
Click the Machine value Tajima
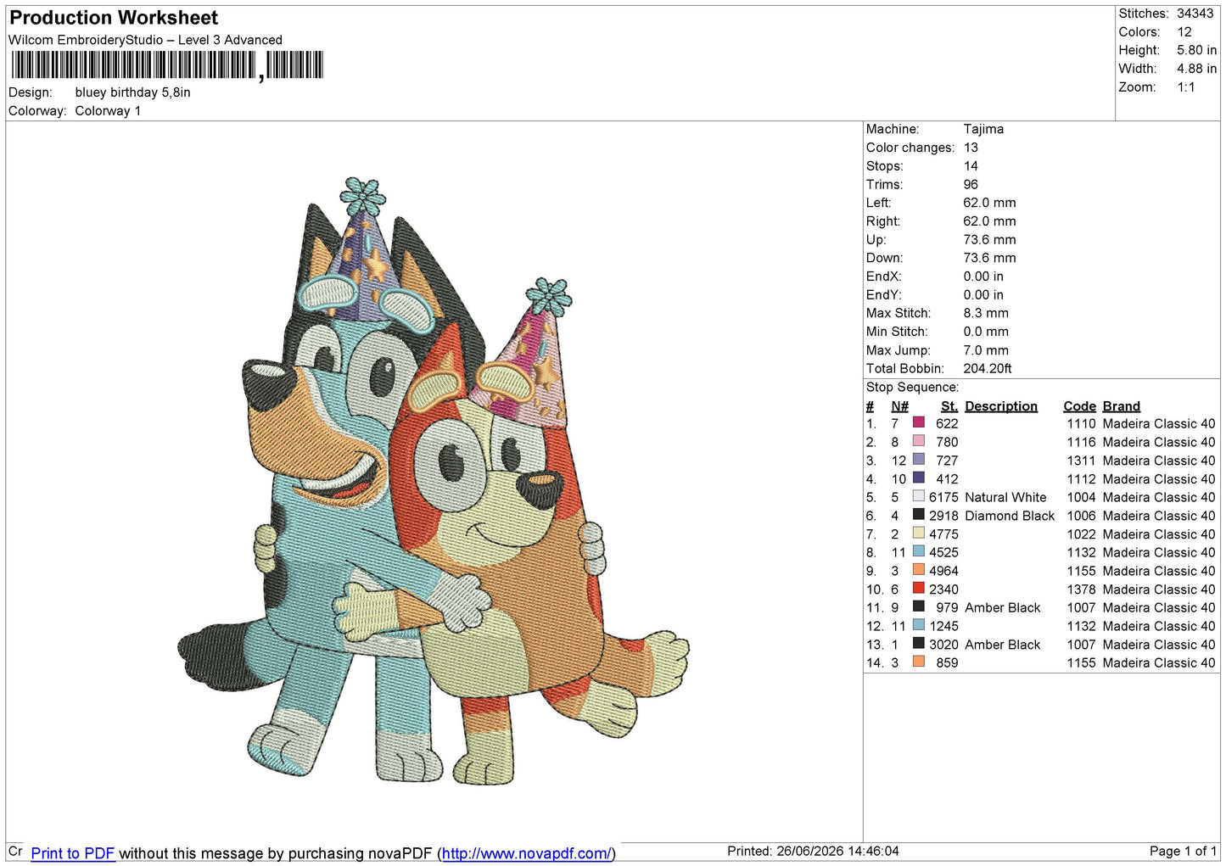[983, 129]
